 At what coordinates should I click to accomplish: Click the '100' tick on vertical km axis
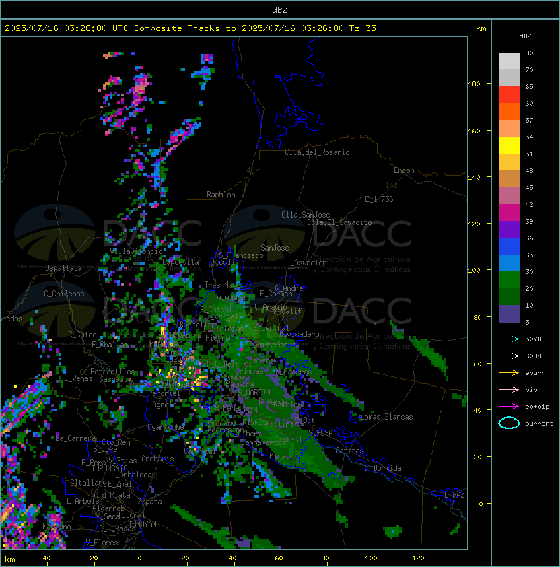tap(474, 271)
